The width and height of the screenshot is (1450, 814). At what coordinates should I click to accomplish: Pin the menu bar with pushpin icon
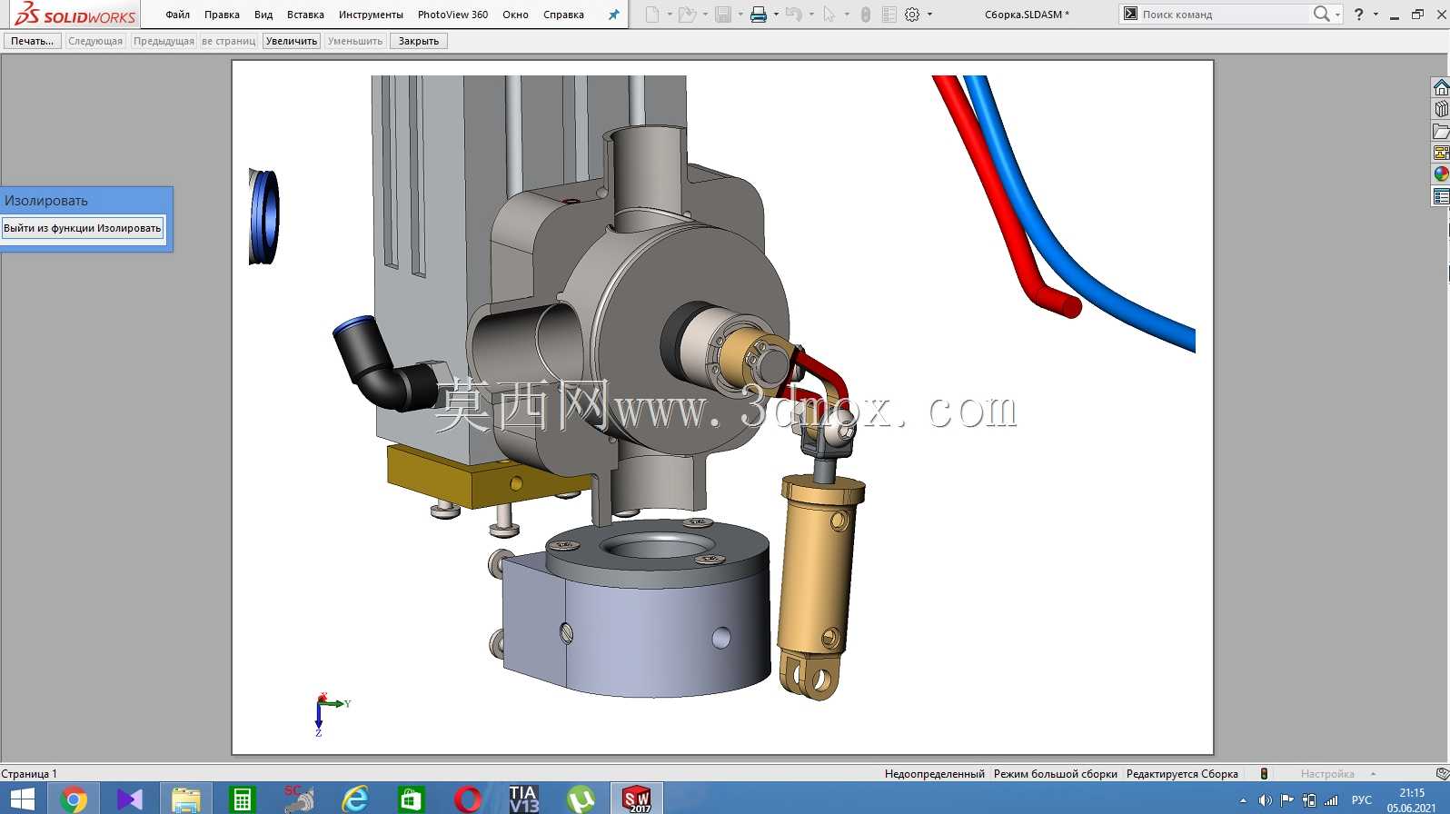point(613,15)
